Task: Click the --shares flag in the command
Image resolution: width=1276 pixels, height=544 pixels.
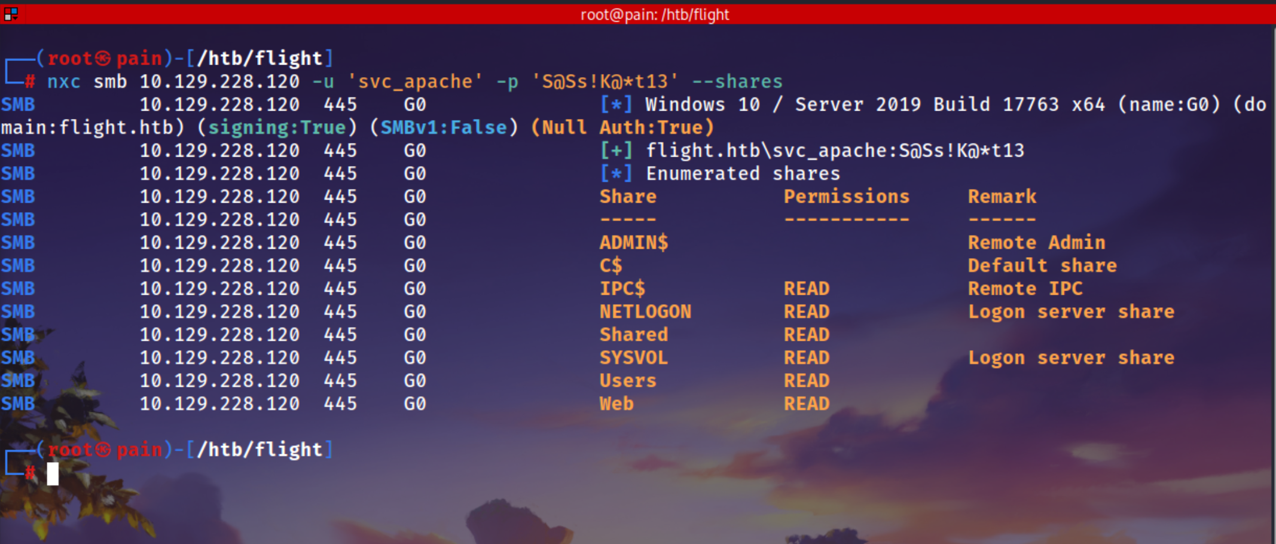Action: click(x=737, y=81)
